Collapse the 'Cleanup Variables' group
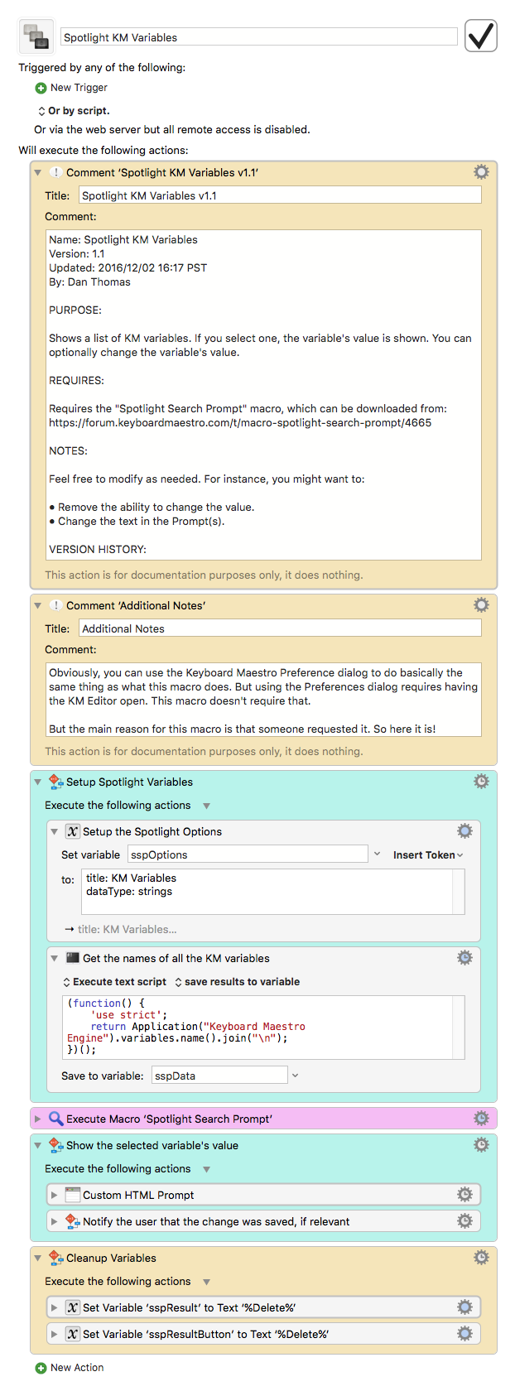Viewport: 515px width, 1391px height. click(x=38, y=1259)
